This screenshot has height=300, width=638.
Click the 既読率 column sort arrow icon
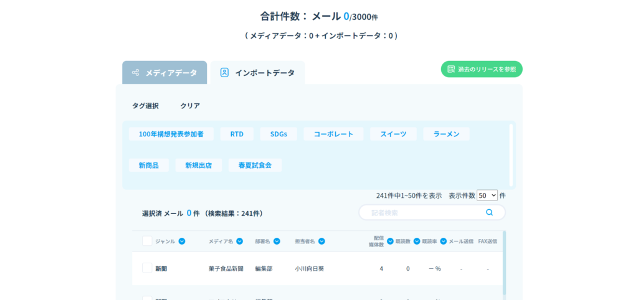tap(444, 241)
